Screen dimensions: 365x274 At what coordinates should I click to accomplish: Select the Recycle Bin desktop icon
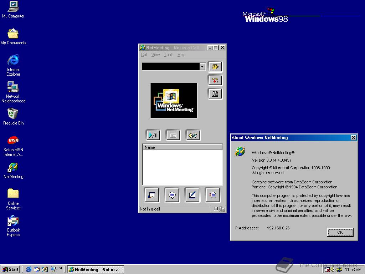(x=13, y=117)
